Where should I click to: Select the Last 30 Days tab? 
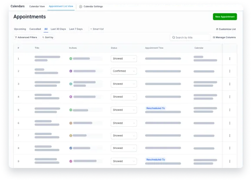pos(58,29)
